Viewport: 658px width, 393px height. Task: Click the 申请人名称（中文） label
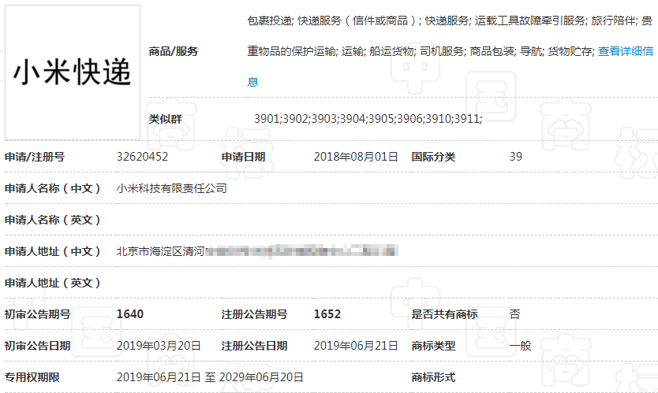coord(53,188)
